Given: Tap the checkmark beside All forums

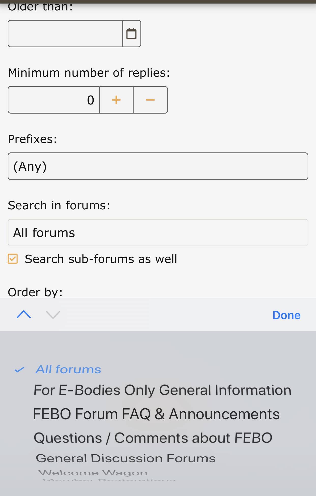Looking at the screenshot, I should coord(20,370).
